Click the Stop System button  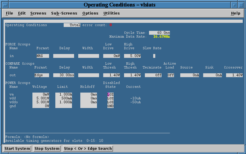coord(47,149)
